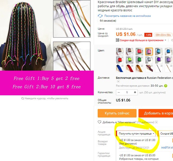Increase quantity with the plus button

tap(135, 92)
